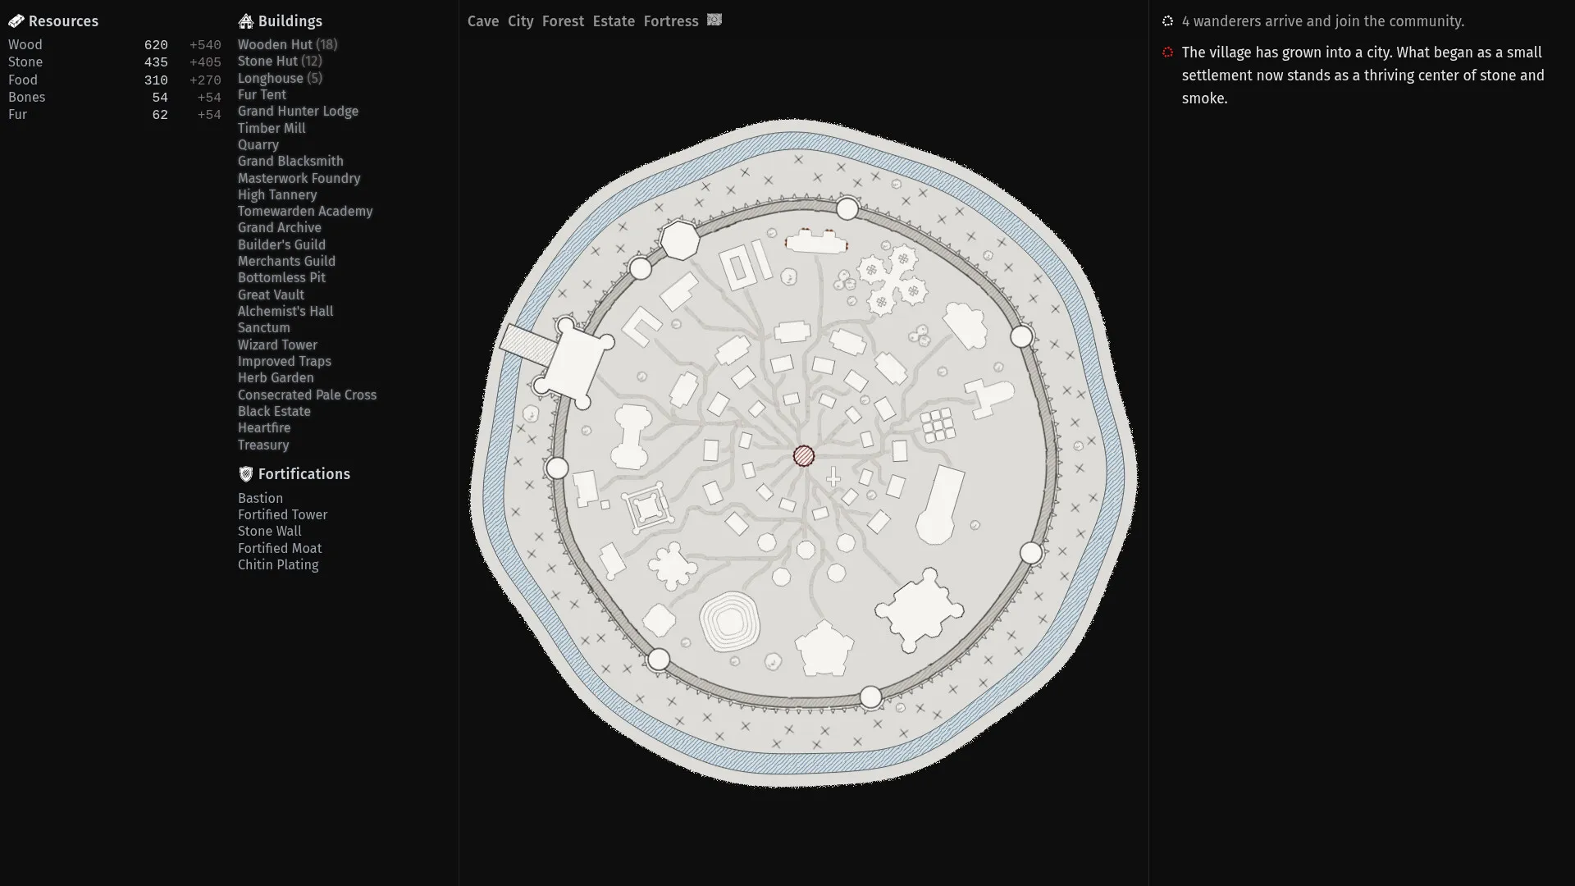The width and height of the screenshot is (1575, 886).
Task: Open the map icon beside the Fortress tab
Action: point(714,20)
